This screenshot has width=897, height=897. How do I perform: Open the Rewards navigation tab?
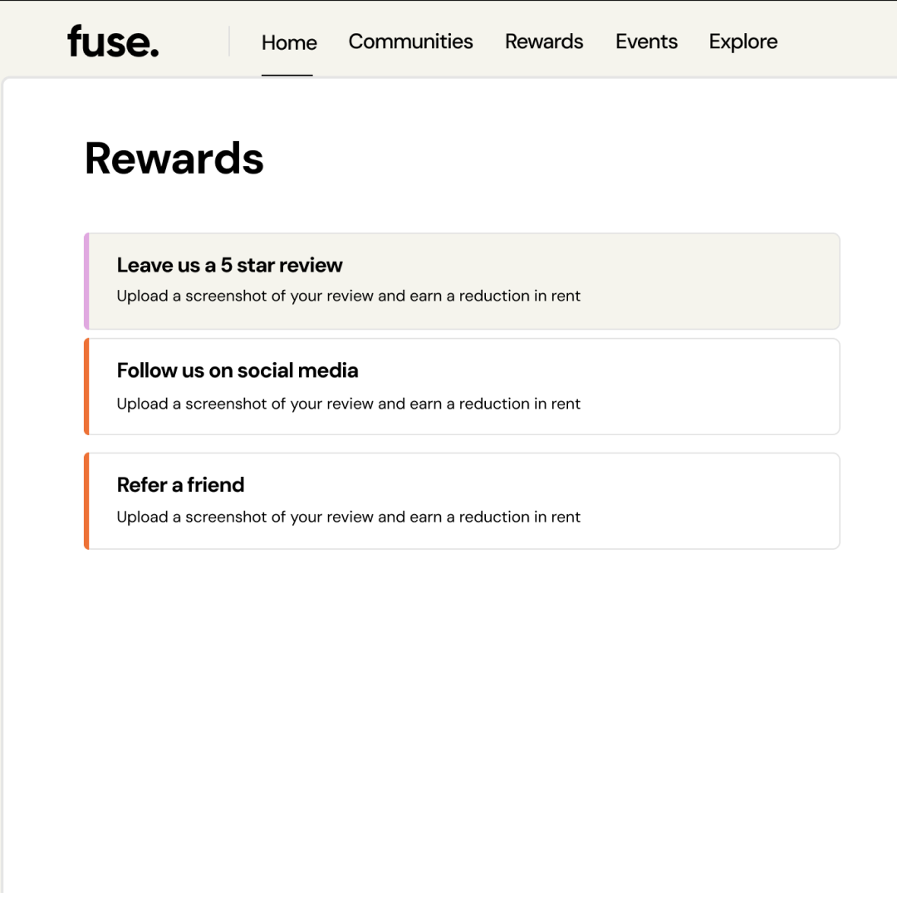pos(544,42)
